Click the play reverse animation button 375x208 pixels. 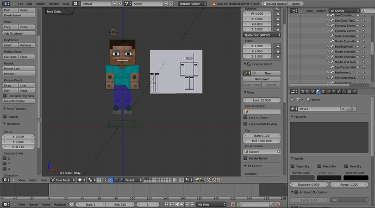(x=177, y=204)
